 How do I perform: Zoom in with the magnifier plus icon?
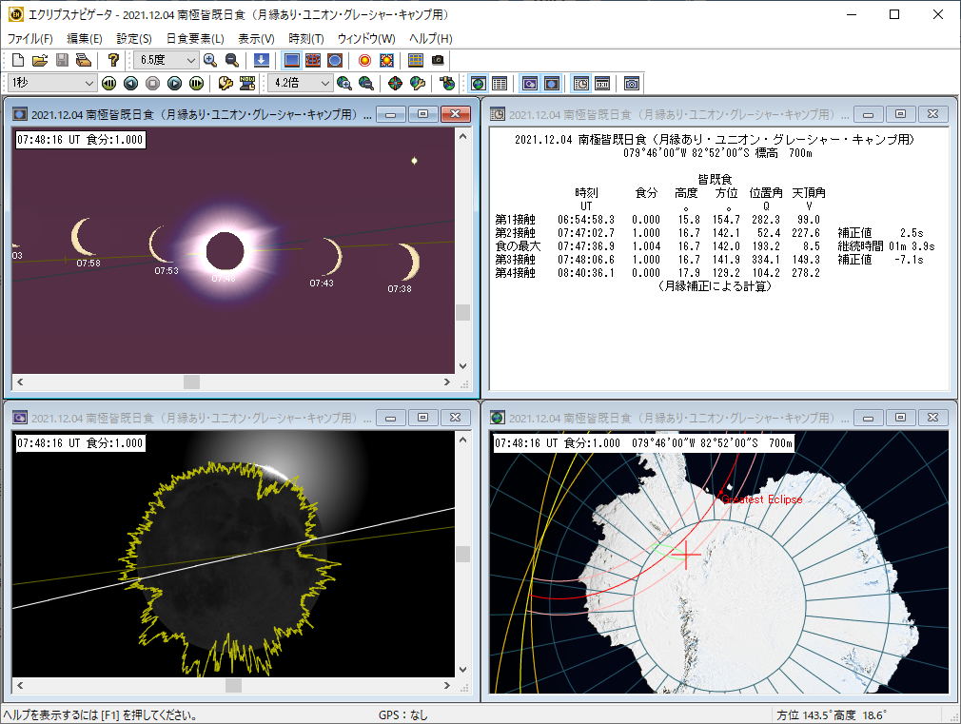pos(210,60)
